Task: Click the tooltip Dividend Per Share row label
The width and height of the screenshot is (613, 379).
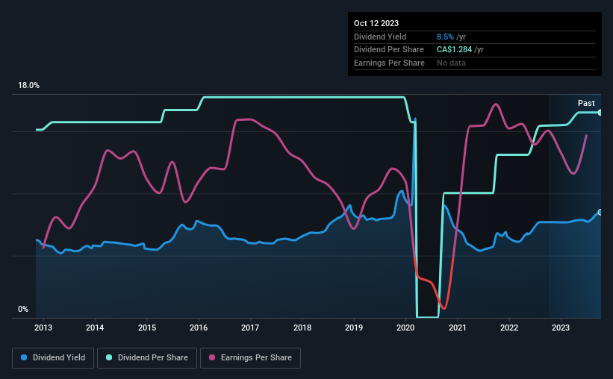Action: (388, 50)
